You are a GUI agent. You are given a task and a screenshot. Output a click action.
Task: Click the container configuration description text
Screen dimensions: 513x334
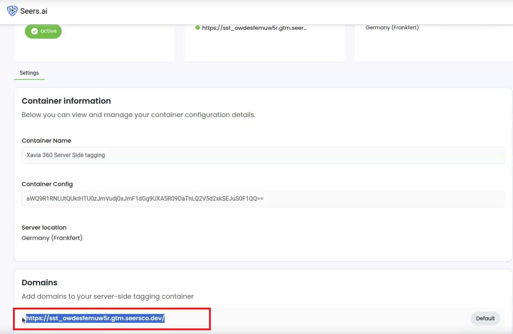click(138, 115)
